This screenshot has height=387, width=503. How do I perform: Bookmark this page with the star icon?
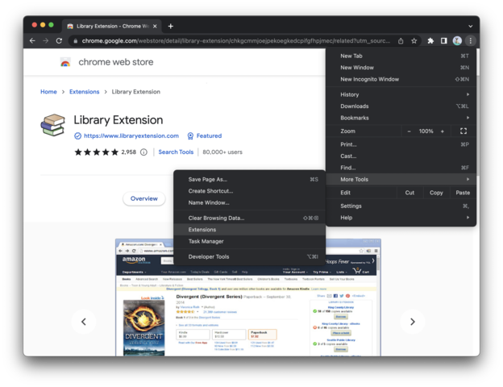click(x=414, y=41)
